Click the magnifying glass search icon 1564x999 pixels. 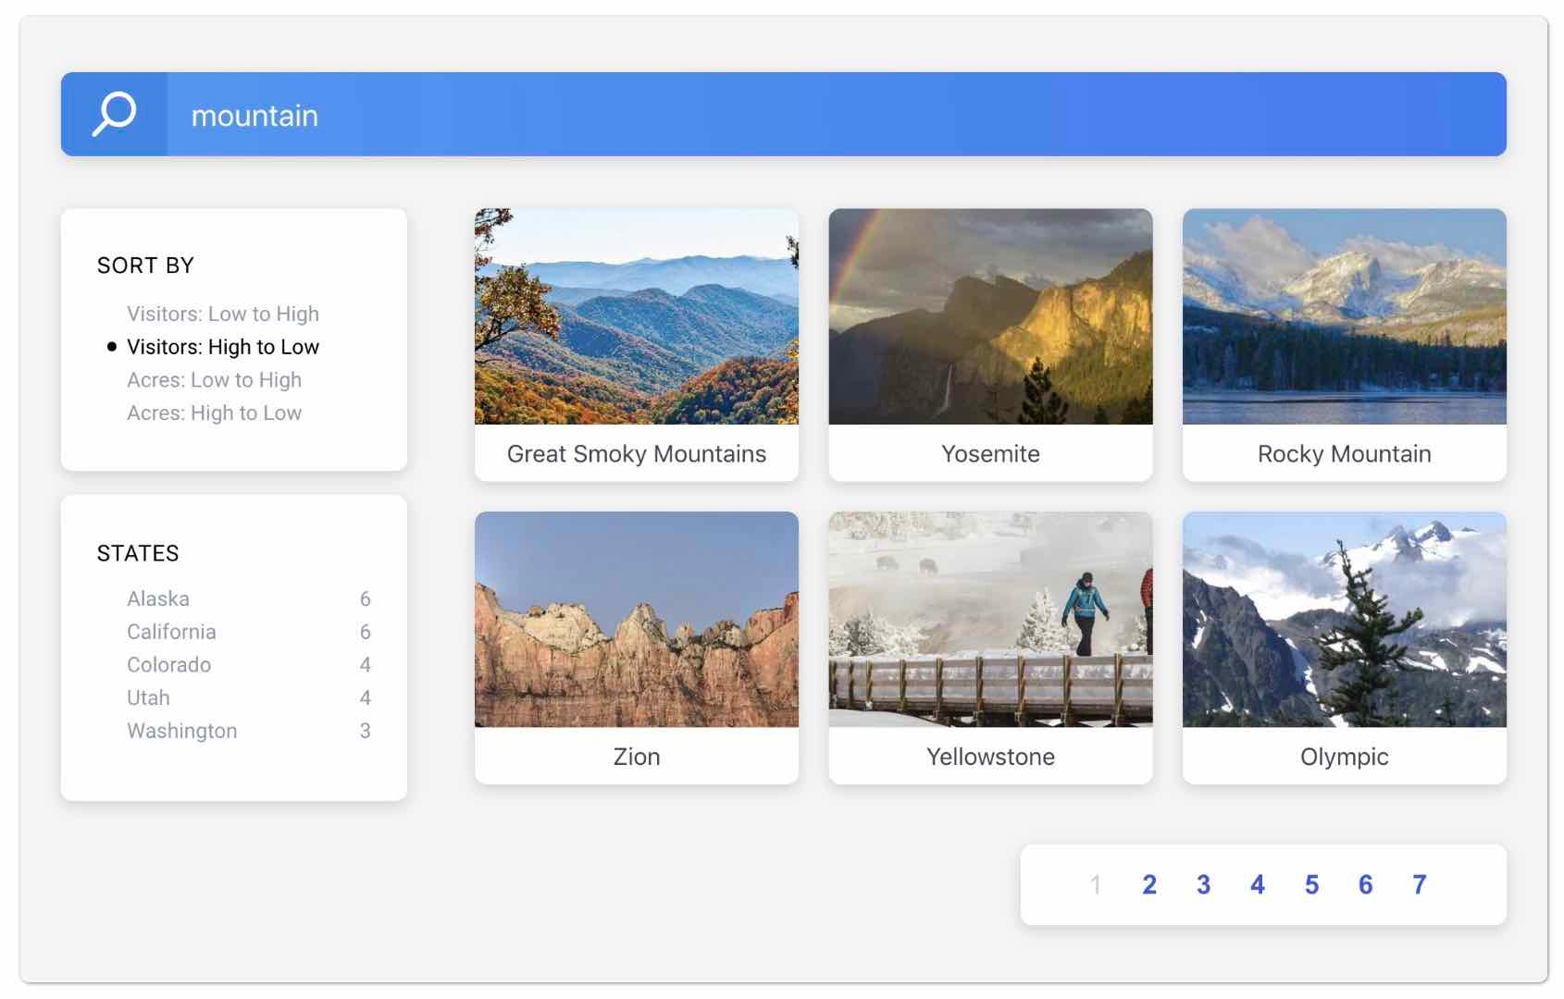(x=114, y=115)
